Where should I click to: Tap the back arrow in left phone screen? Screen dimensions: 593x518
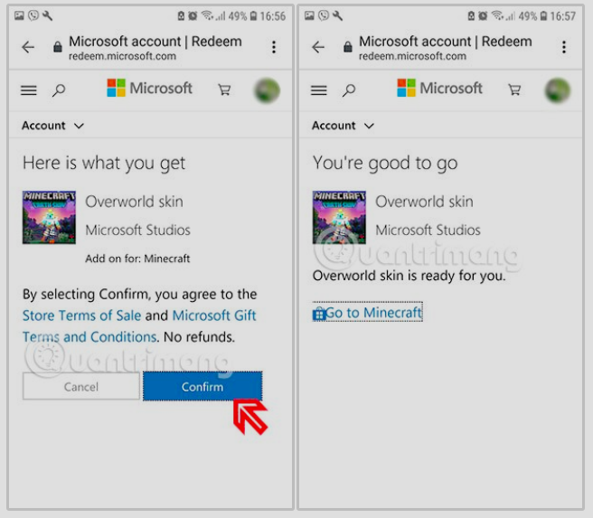click(28, 47)
